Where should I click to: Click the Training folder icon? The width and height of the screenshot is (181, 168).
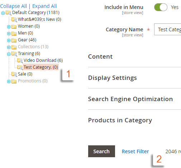point(14,54)
